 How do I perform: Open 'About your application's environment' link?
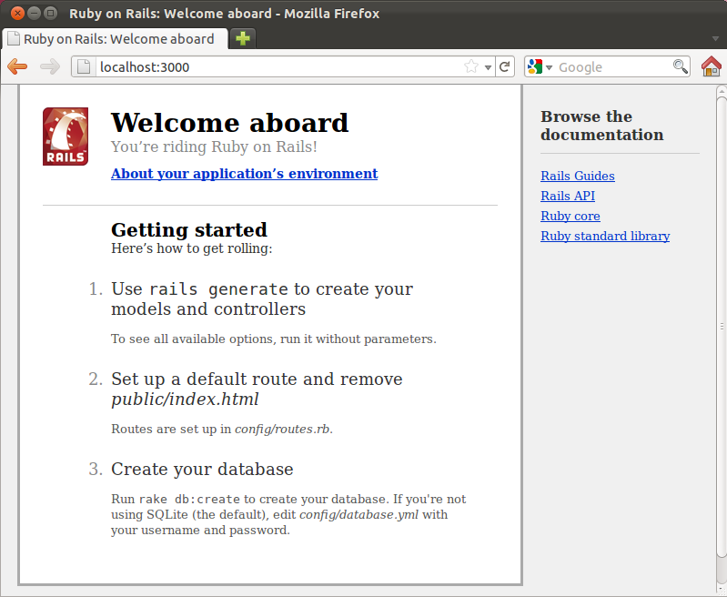coord(245,174)
